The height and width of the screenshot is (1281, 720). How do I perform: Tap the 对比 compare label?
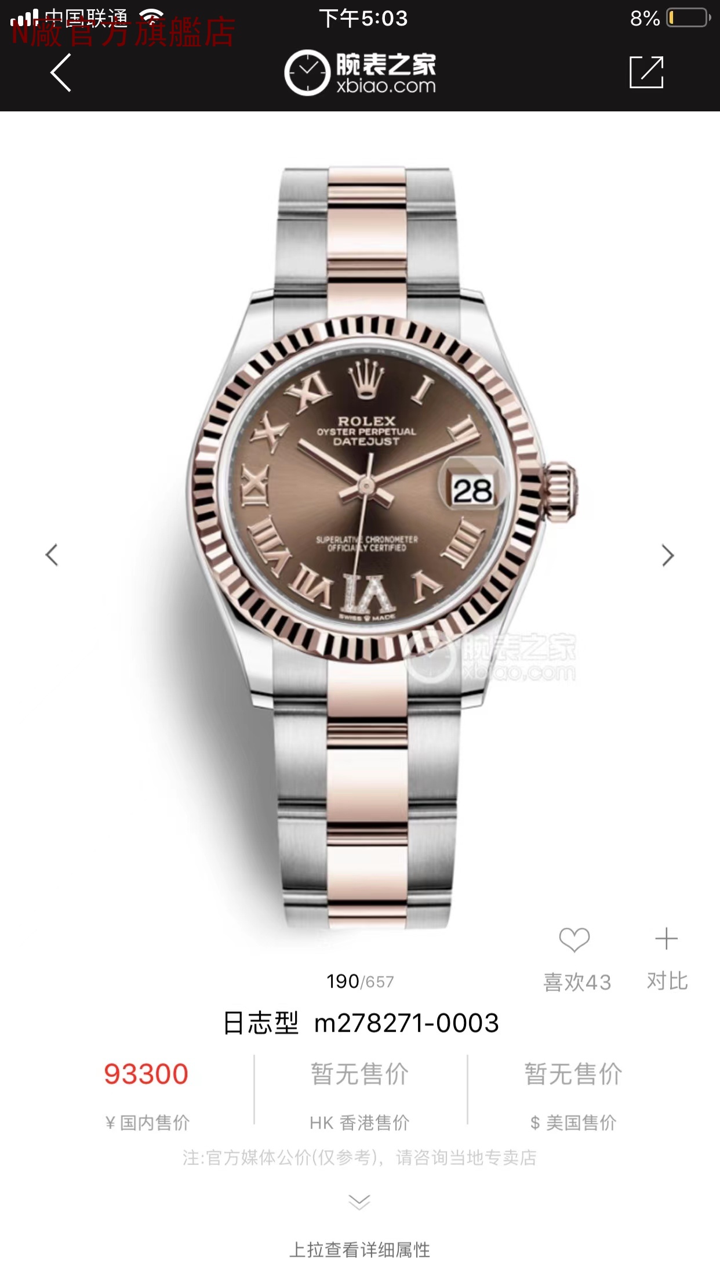(x=667, y=981)
